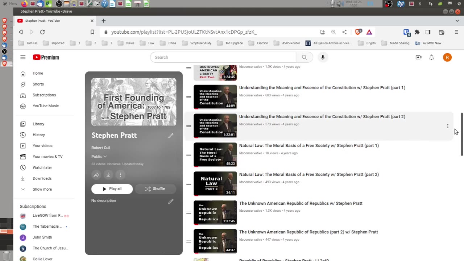Open Brave Shields icon
The width and height of the screenshot is (464, 261).
pyautogui.click(x=358, y=32)
